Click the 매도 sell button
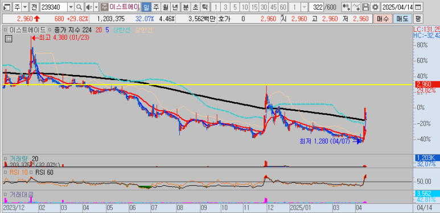This screenshot has width=440, height=213. coord(402,19)
